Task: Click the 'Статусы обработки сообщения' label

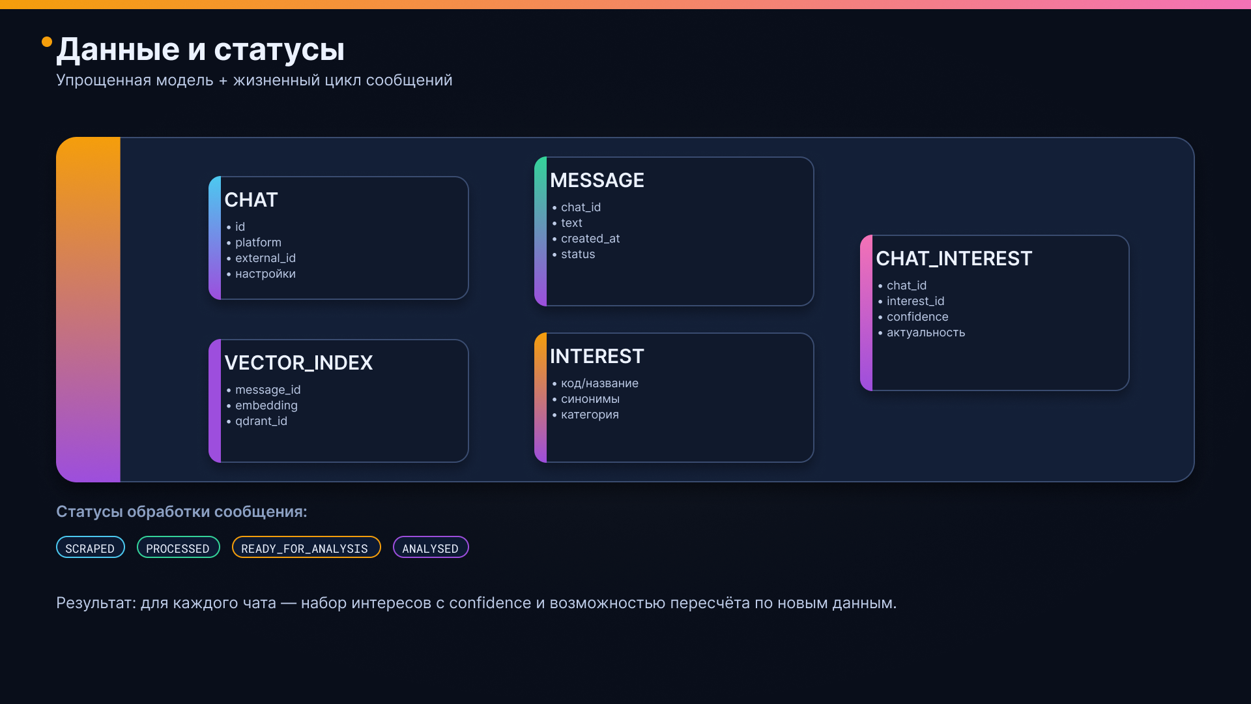Action: [x=181, y=512]
